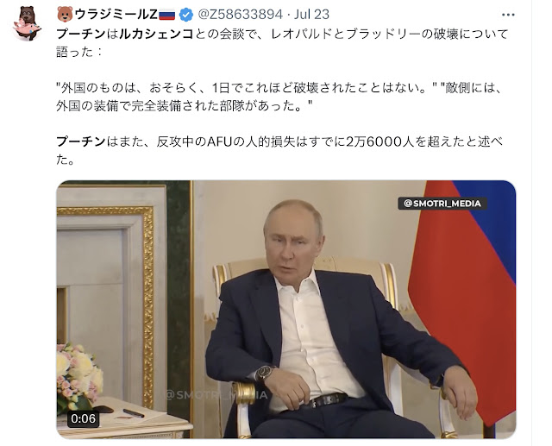The height and width of the screenshot is (446, 552).
Task: Click the faded @SMOTRI_MEDIA watermark mid-video
Action: coord(216,395)
